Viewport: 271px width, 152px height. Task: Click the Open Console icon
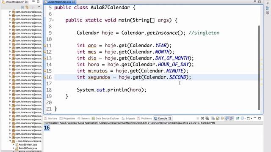pos(249,118)
